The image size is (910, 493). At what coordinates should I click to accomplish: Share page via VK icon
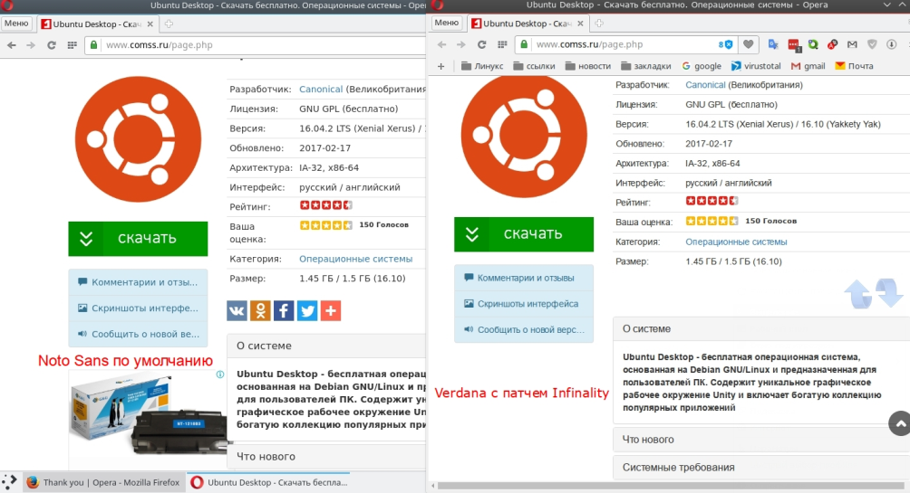point(237,310)
